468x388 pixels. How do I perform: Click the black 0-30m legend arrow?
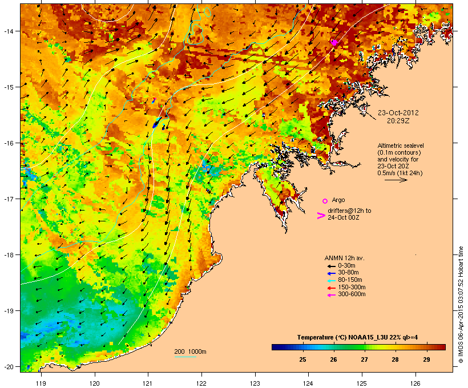[x=331, y=266]
